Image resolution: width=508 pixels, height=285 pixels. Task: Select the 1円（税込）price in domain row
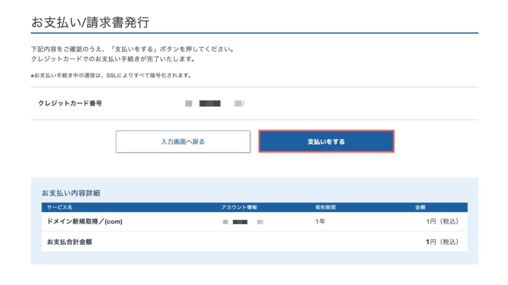(442, 222)
